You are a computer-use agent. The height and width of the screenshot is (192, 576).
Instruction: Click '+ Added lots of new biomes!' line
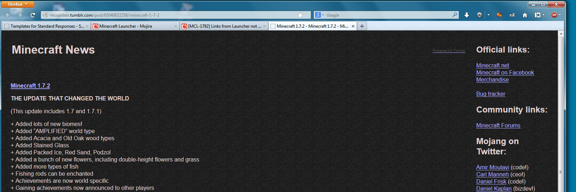tap(46, 124)
